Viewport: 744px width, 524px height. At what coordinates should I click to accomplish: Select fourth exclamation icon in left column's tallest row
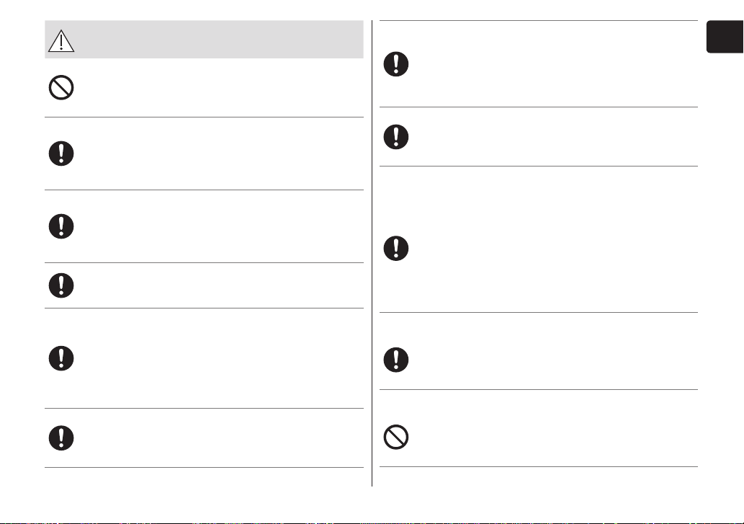[x=61, y=358]
